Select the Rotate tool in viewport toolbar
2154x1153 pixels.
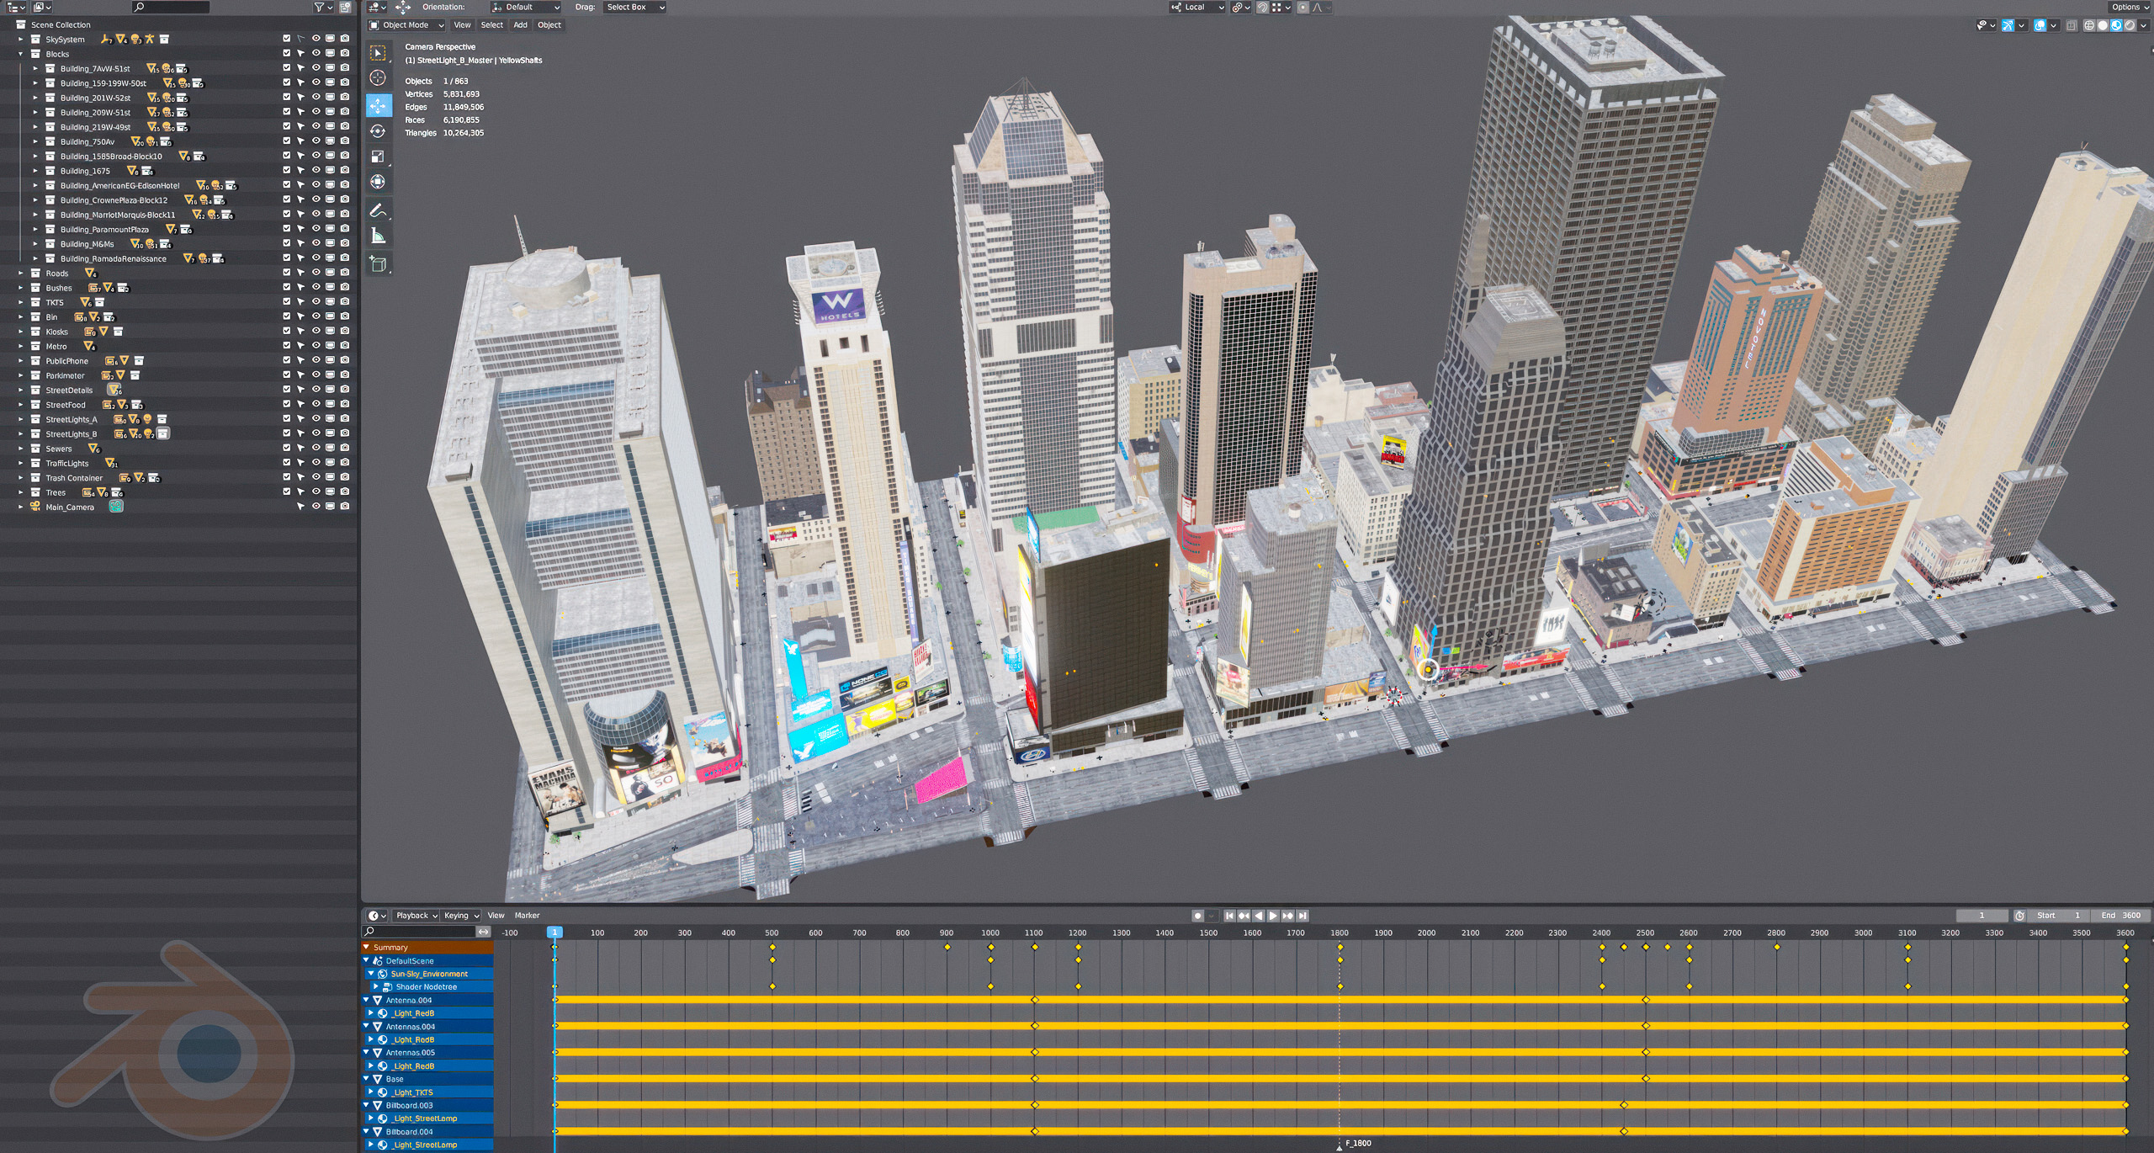pos(379,131)
